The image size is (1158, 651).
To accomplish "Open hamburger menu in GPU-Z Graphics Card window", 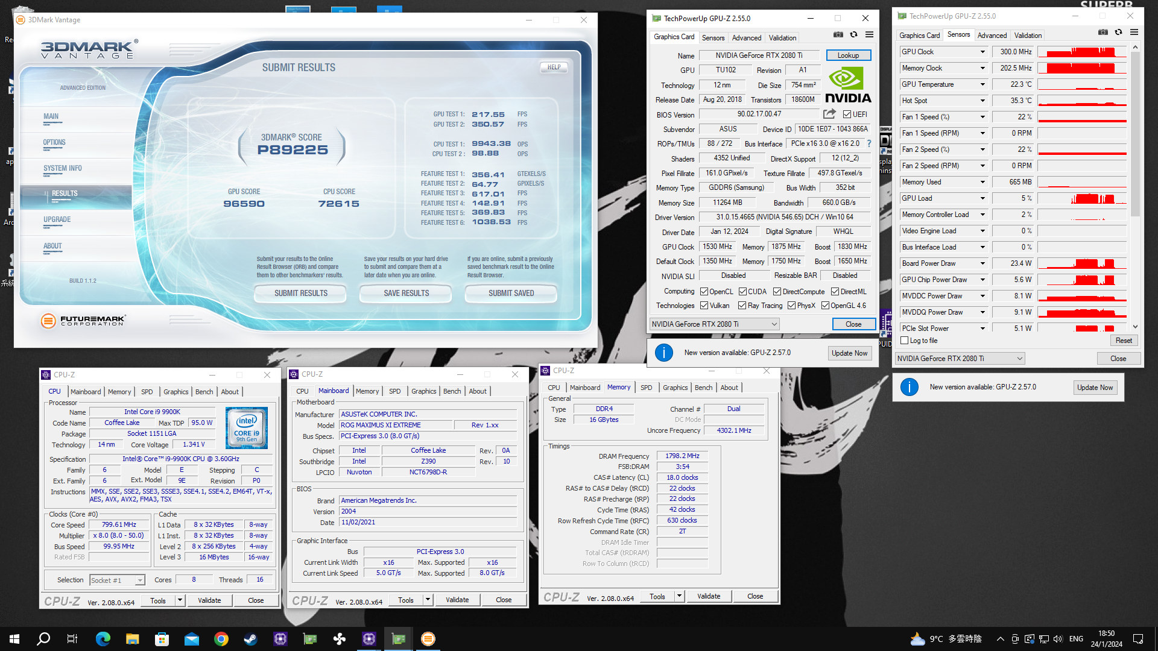I will 869,34.
